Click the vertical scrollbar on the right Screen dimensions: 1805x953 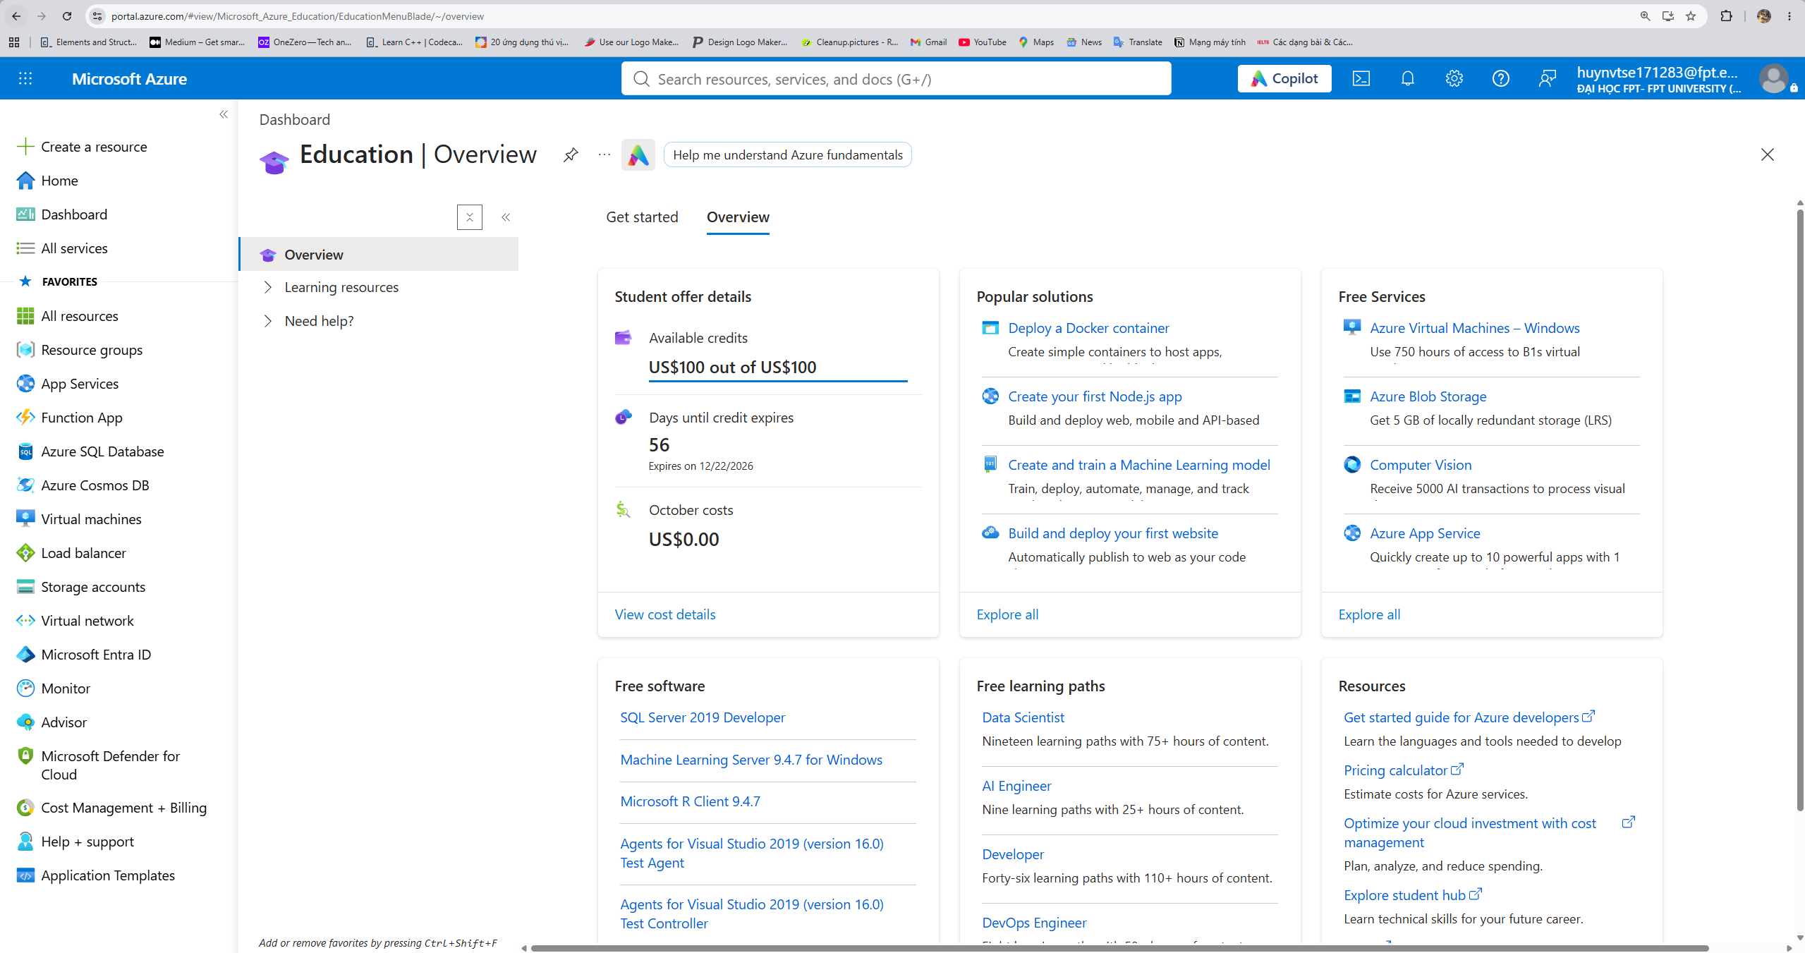(1800, 511)
